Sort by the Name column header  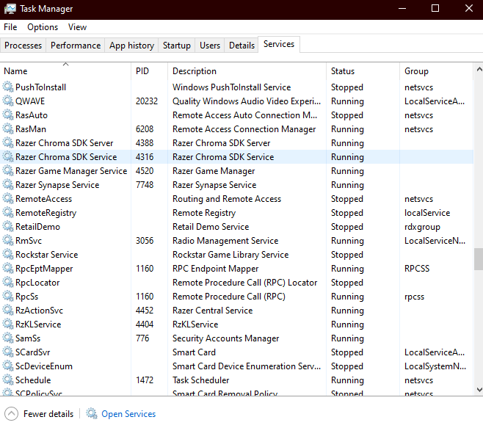coord(65,71)
